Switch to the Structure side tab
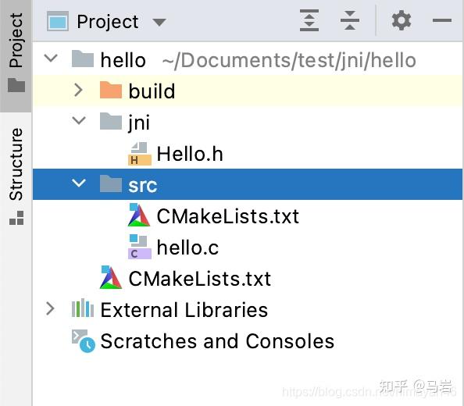 [x=16, y=176]
